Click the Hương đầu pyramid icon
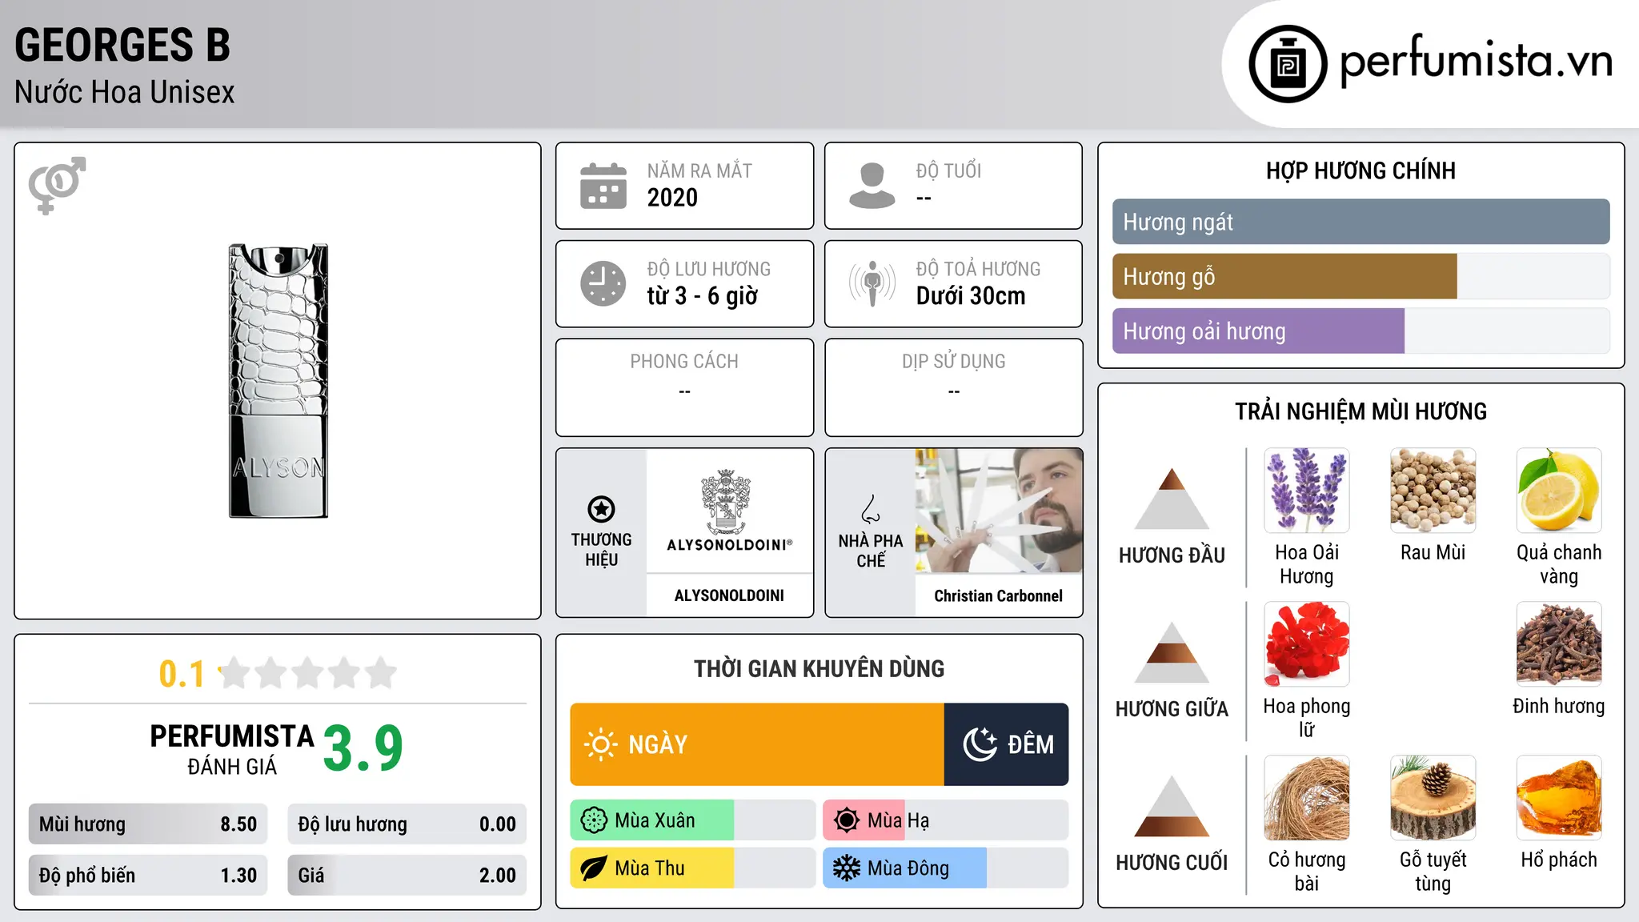 (x=1172, y=499)
